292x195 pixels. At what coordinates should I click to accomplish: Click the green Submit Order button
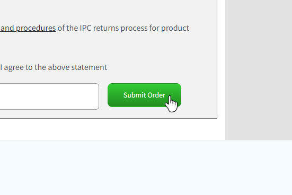144,95
